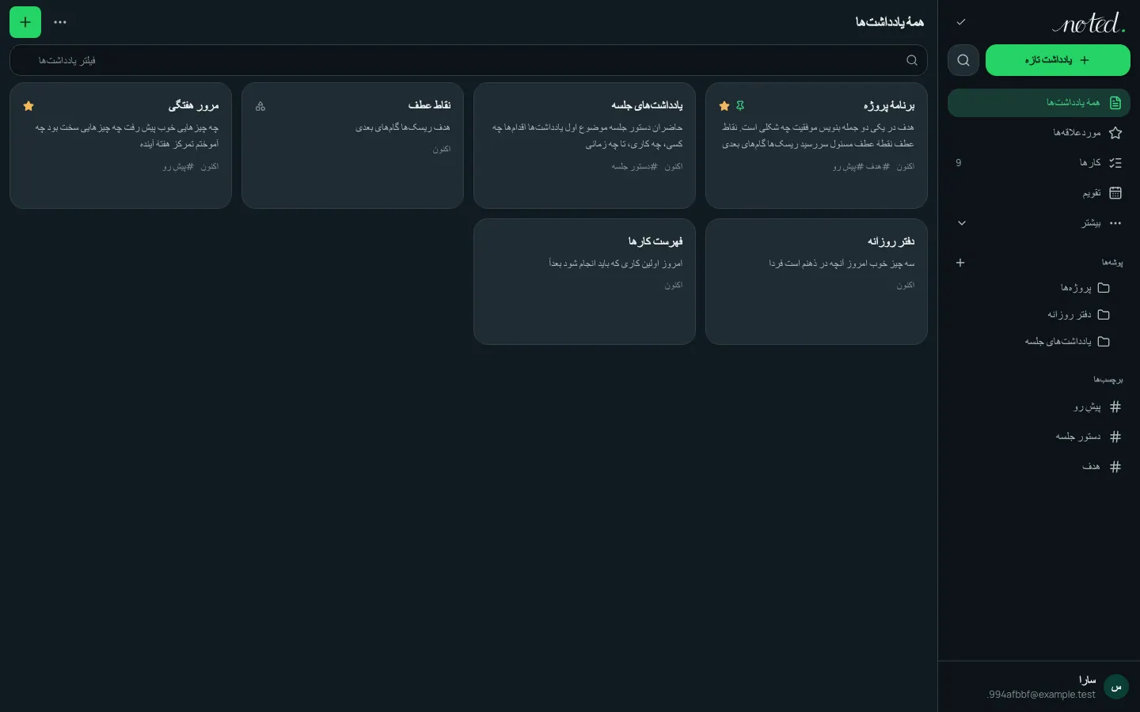Click the star icon on the مرور هفتگی card
Screen dimensions: 1140x712
tap(28, 106)
